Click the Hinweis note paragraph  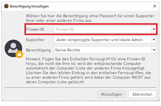click(x=88, y=70)
